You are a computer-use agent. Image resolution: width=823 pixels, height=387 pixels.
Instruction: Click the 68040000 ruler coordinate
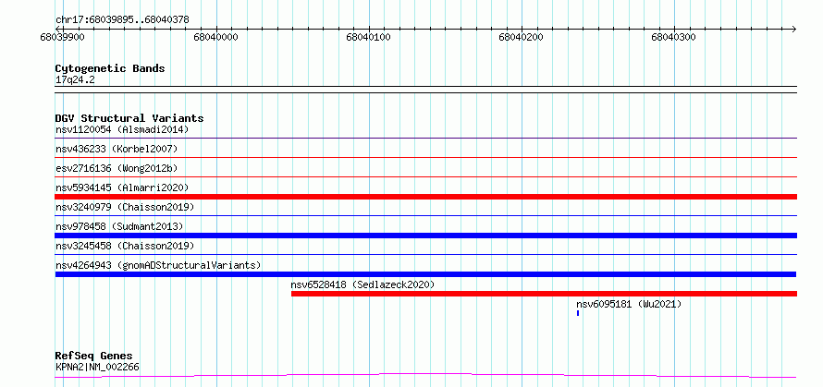pyautogui.click(x=215, y=37)
